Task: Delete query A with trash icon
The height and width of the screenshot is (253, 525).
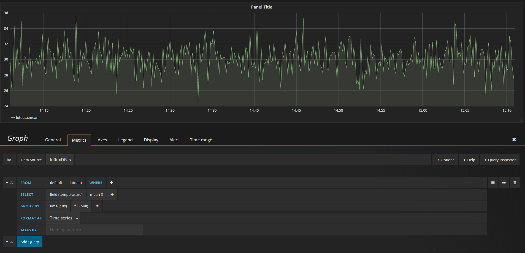Action: (515, 183)
